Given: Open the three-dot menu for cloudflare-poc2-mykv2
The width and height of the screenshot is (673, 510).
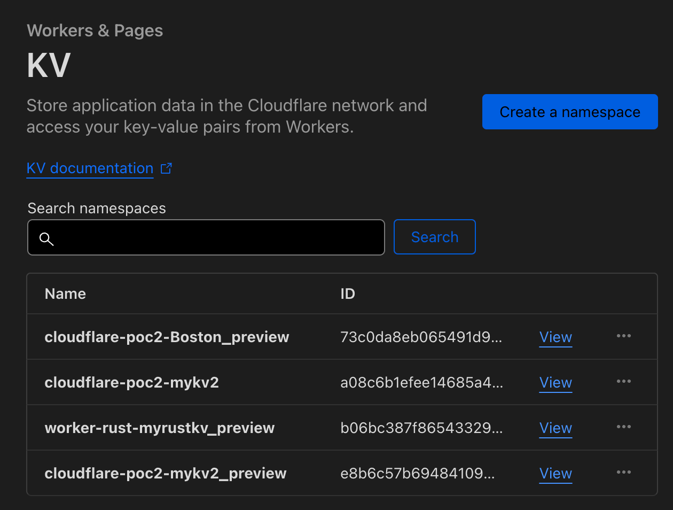Looking at the screenshot, I should [x=624, y=381].
